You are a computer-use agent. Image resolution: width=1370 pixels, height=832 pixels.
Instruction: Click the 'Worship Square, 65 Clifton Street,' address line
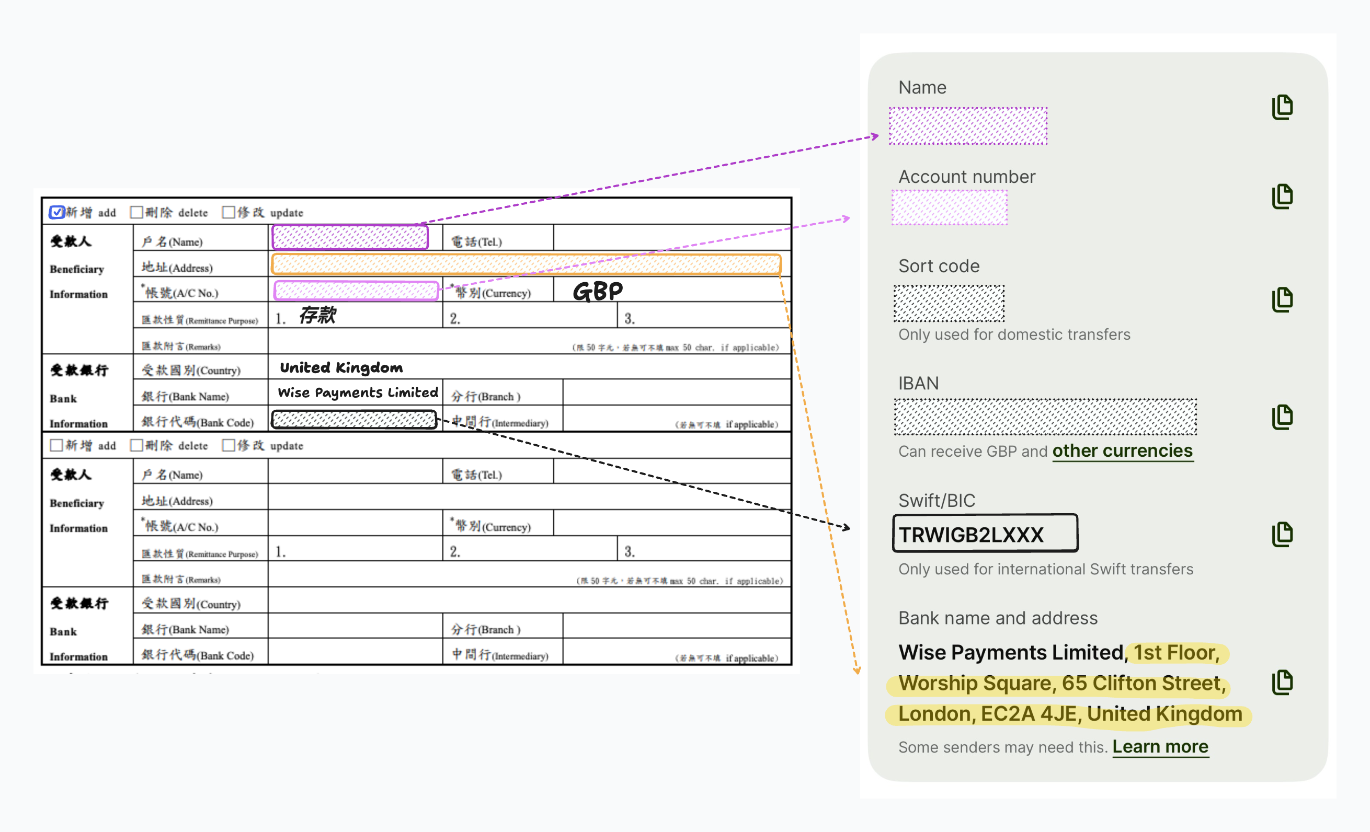point(1061,683)
